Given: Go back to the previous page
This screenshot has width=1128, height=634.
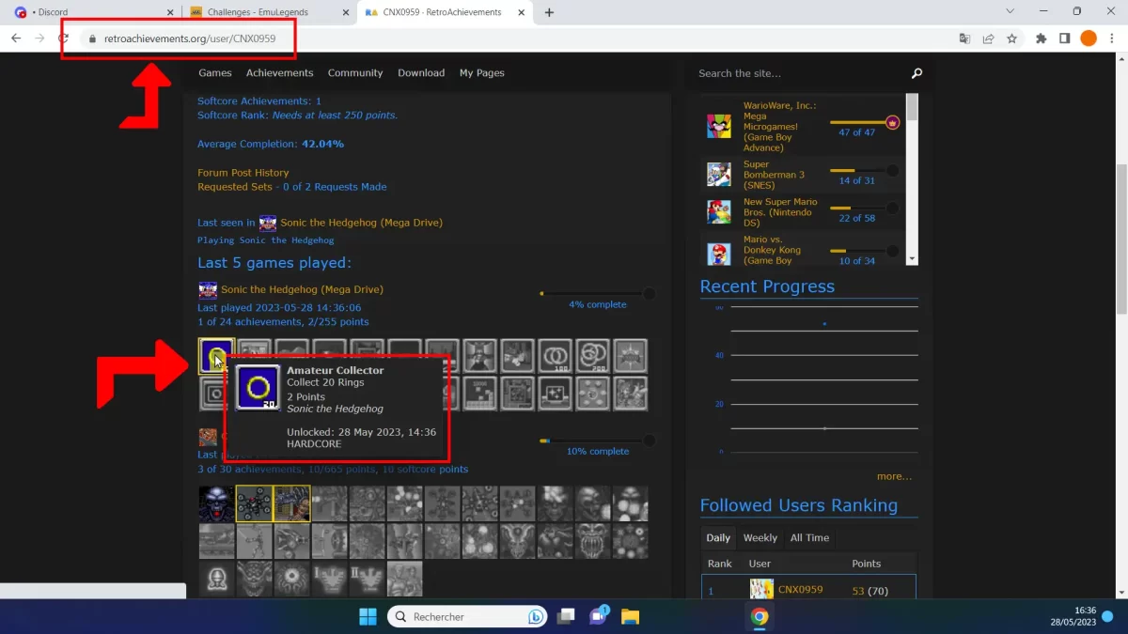Looking at the screenshot, I should (x=16, y=39).
